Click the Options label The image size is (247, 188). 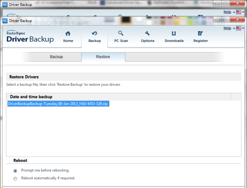[148, 41]
